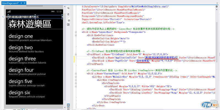220x110 pixels.
Task: Click 'Maecenas praesent accumsan bibendum' subtitle
Action: [30, 40]
